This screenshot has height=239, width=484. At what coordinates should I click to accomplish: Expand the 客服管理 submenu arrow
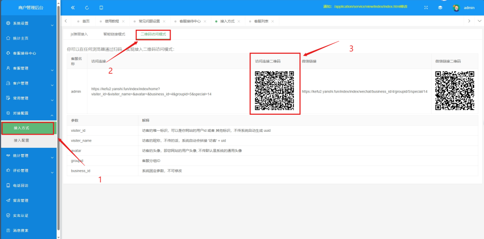point(52,70)
